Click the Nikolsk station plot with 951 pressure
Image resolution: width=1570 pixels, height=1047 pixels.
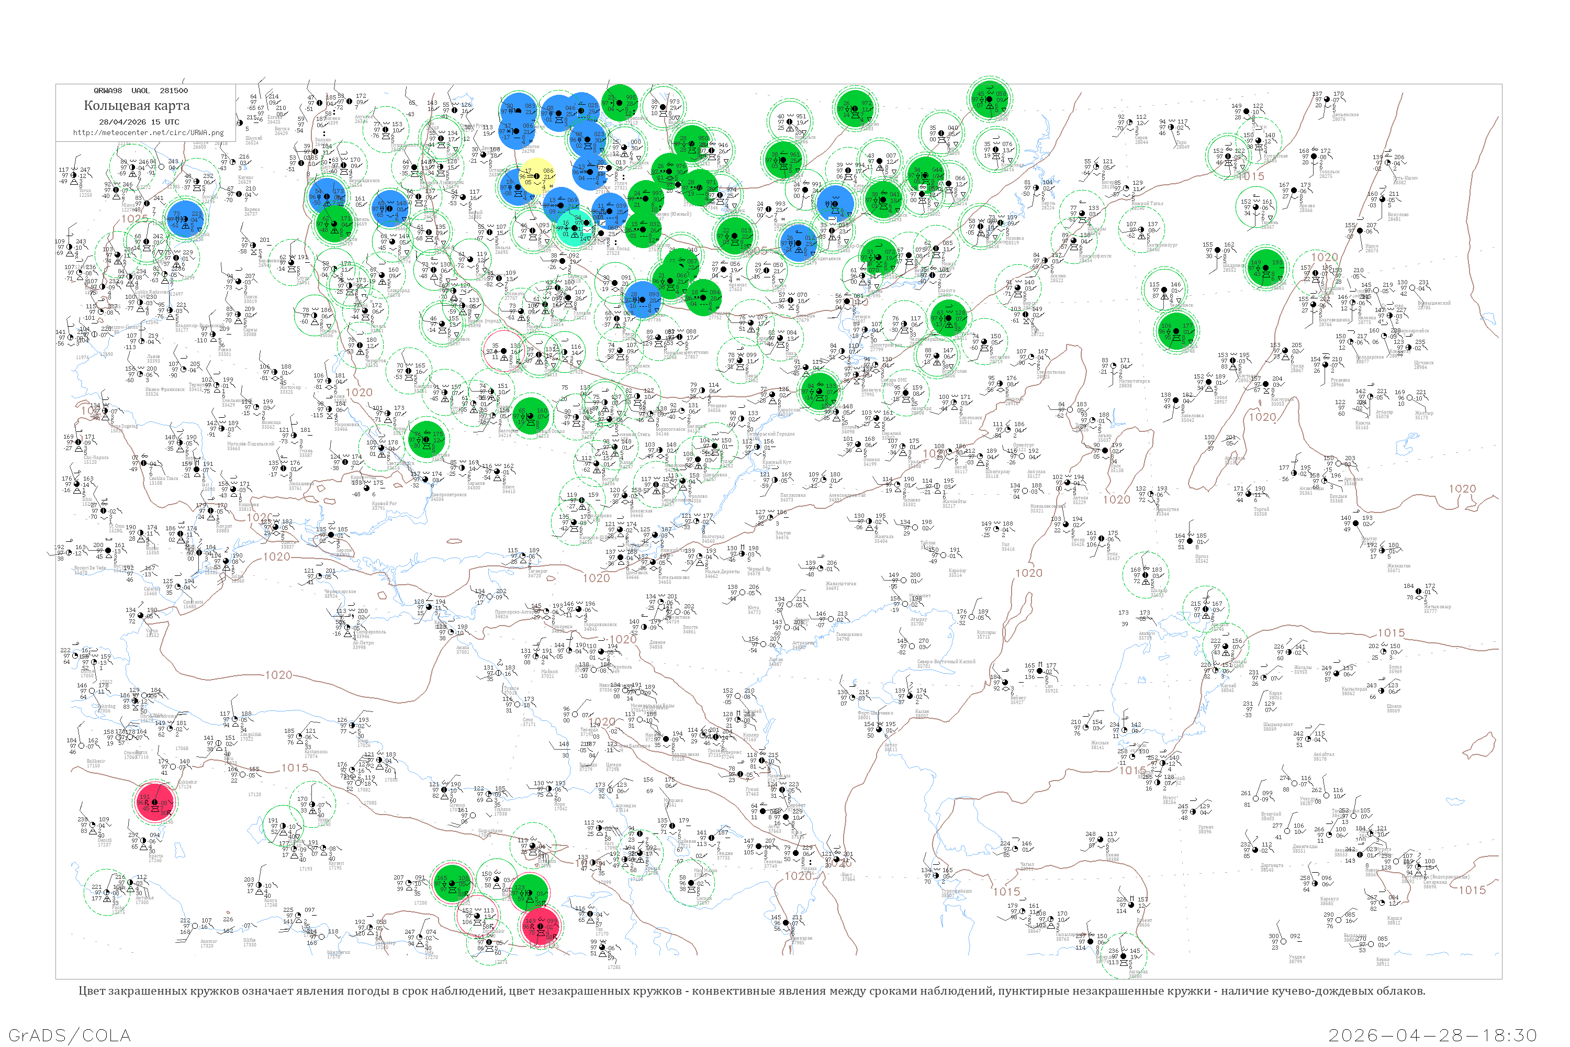pos(790,121)
